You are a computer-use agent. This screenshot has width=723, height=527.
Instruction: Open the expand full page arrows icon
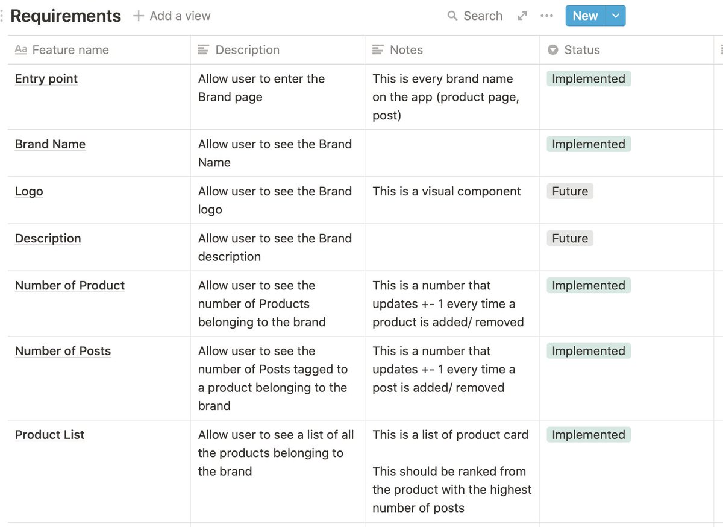(x=522, y=16)
